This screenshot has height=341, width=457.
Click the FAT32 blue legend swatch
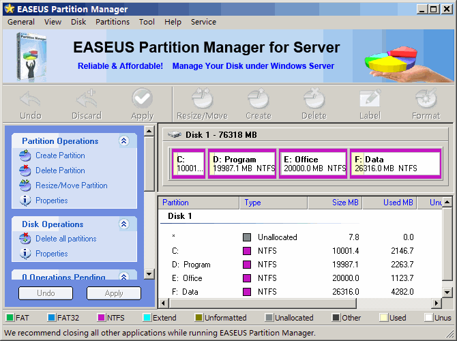pyautogui.click(x=52, y=317)
